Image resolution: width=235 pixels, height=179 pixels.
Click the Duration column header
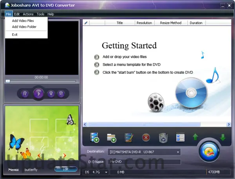pos(196,23)
